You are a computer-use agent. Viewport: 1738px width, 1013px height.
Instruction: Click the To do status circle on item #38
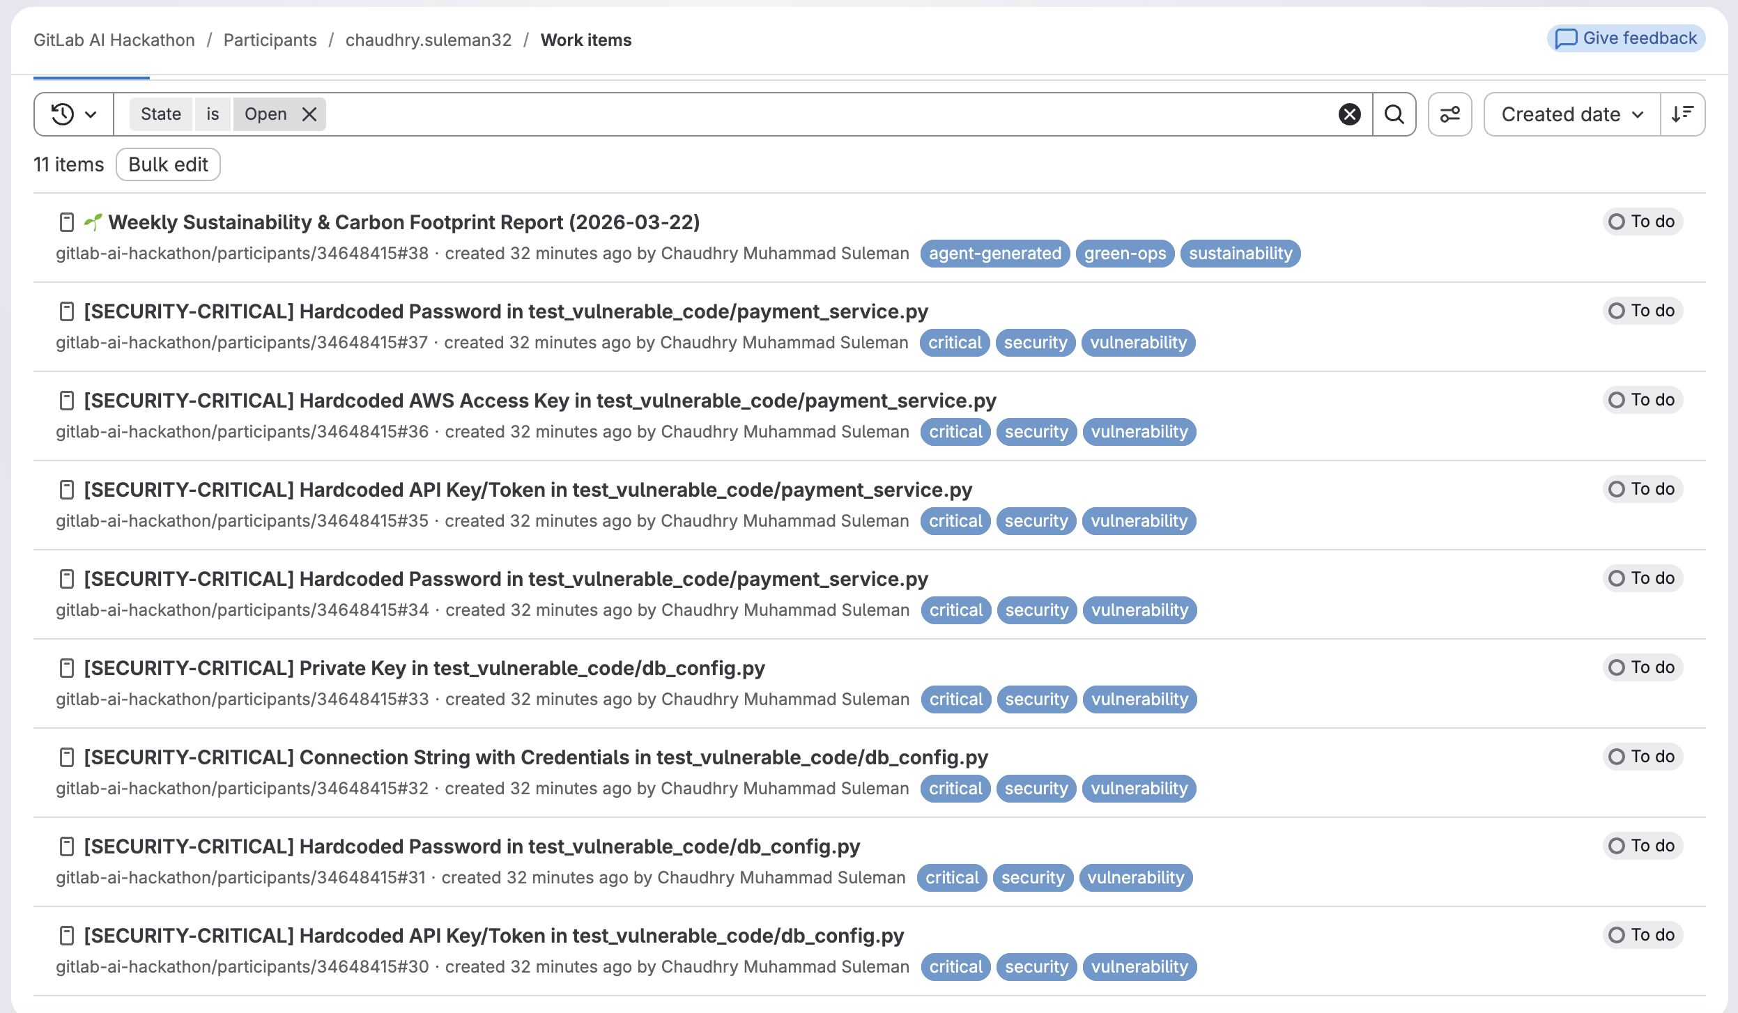(1617, 222)
